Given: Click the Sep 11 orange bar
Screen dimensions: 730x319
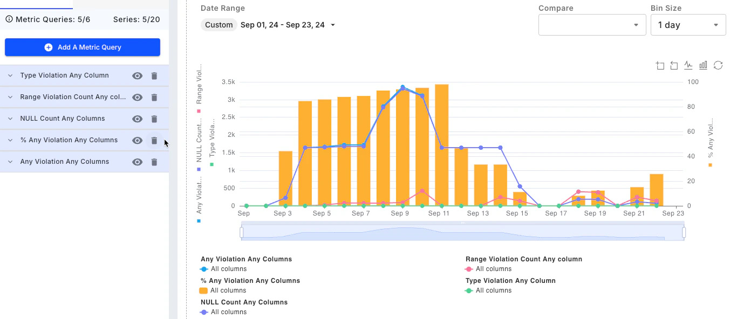Looking at the screenshot, I should (441, 145).
